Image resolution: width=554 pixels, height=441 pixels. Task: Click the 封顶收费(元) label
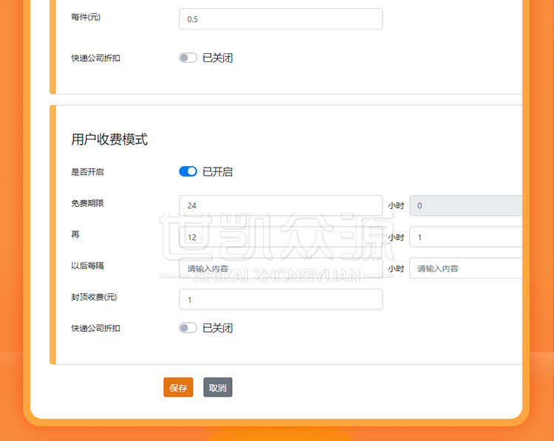(94, 297)
